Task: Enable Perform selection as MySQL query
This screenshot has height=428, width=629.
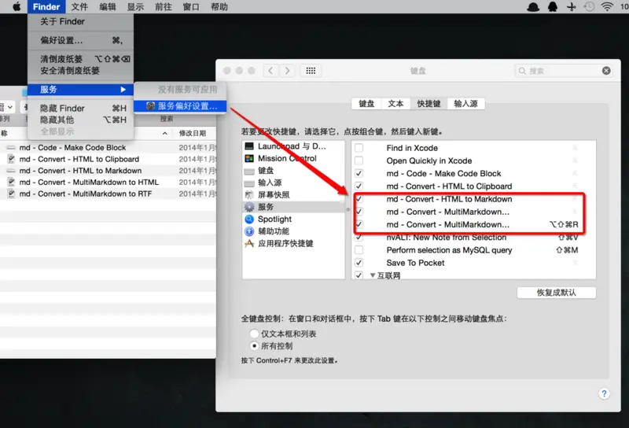Action: [x=359, y=250]
